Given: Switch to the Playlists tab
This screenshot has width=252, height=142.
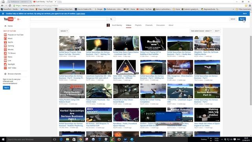Looking at the screenshot, I should click(138, 25).
